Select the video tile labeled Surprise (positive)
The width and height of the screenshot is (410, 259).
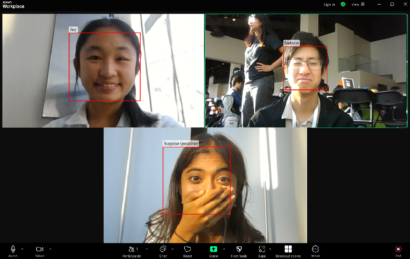205,186
